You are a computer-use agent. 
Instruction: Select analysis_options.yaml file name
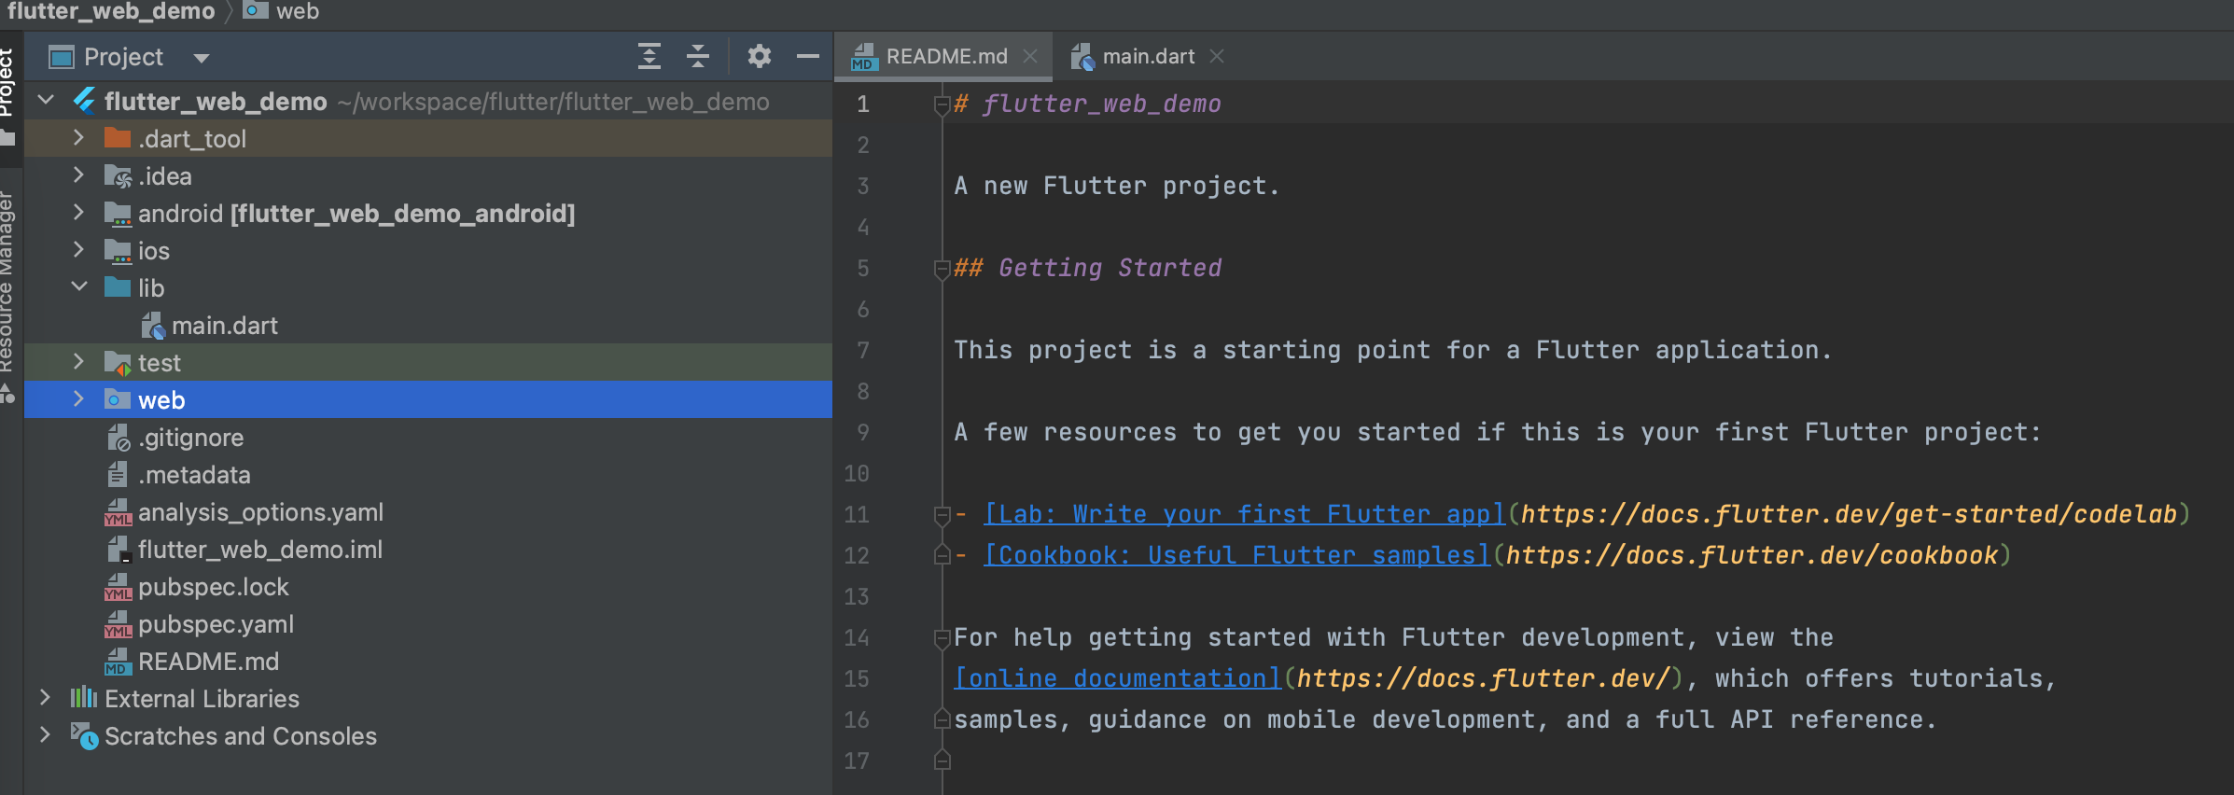point(260,512)
